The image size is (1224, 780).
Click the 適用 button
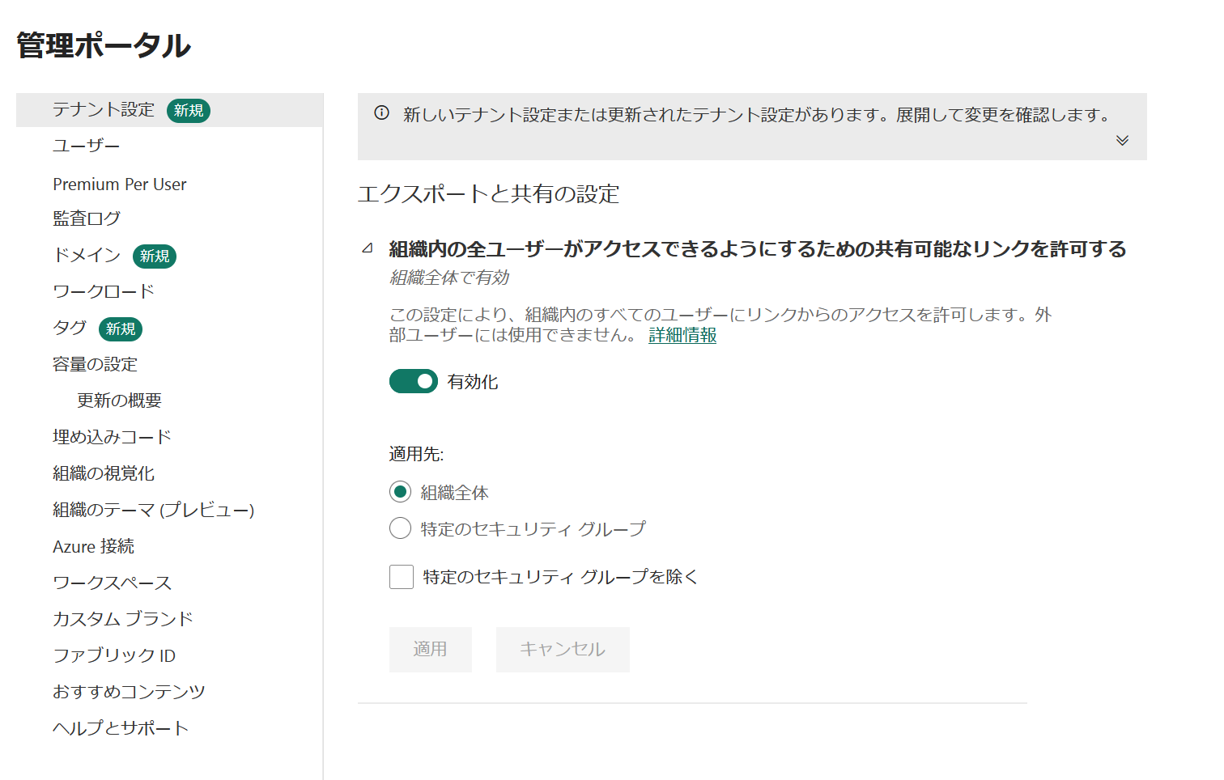coord(430,649)
